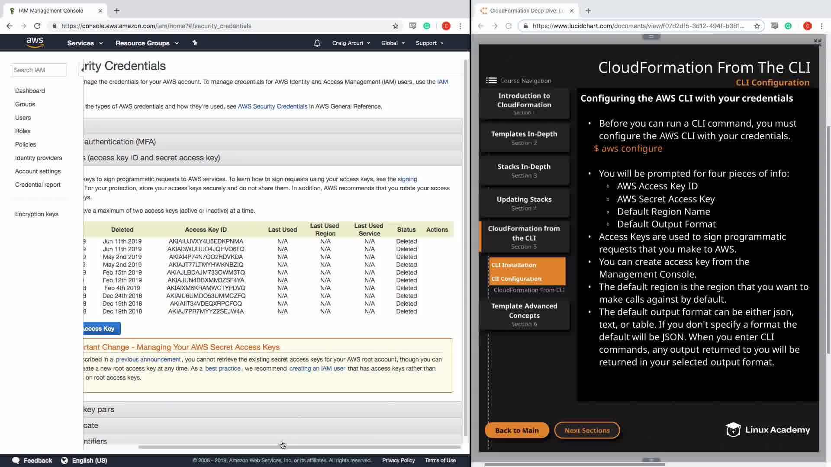Click the Search IAM input field
This screenshot has width=831, height=467.
click(39, 70)
